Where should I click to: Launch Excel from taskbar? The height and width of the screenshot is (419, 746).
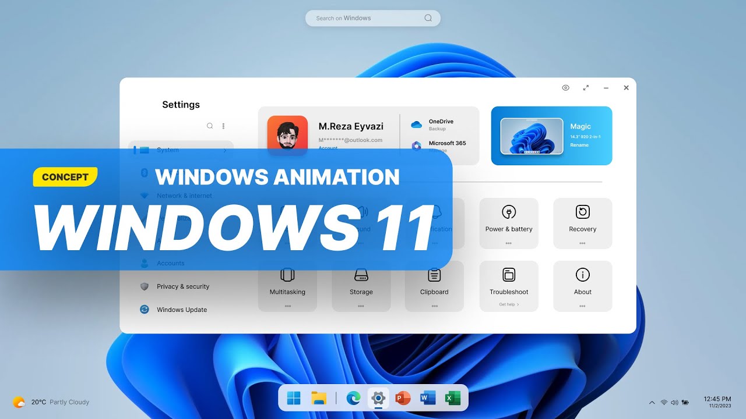(453, 398)
